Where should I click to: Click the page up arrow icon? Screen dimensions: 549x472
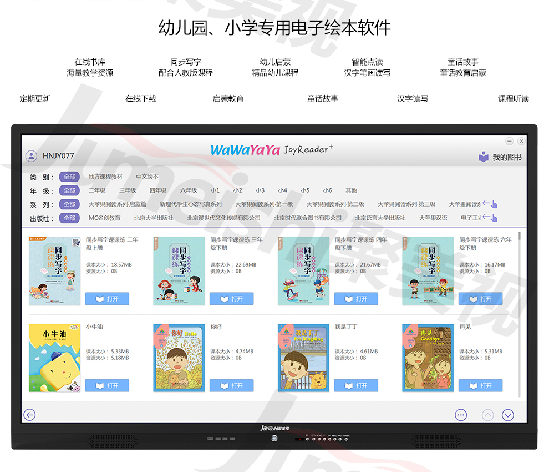point(488,415)
